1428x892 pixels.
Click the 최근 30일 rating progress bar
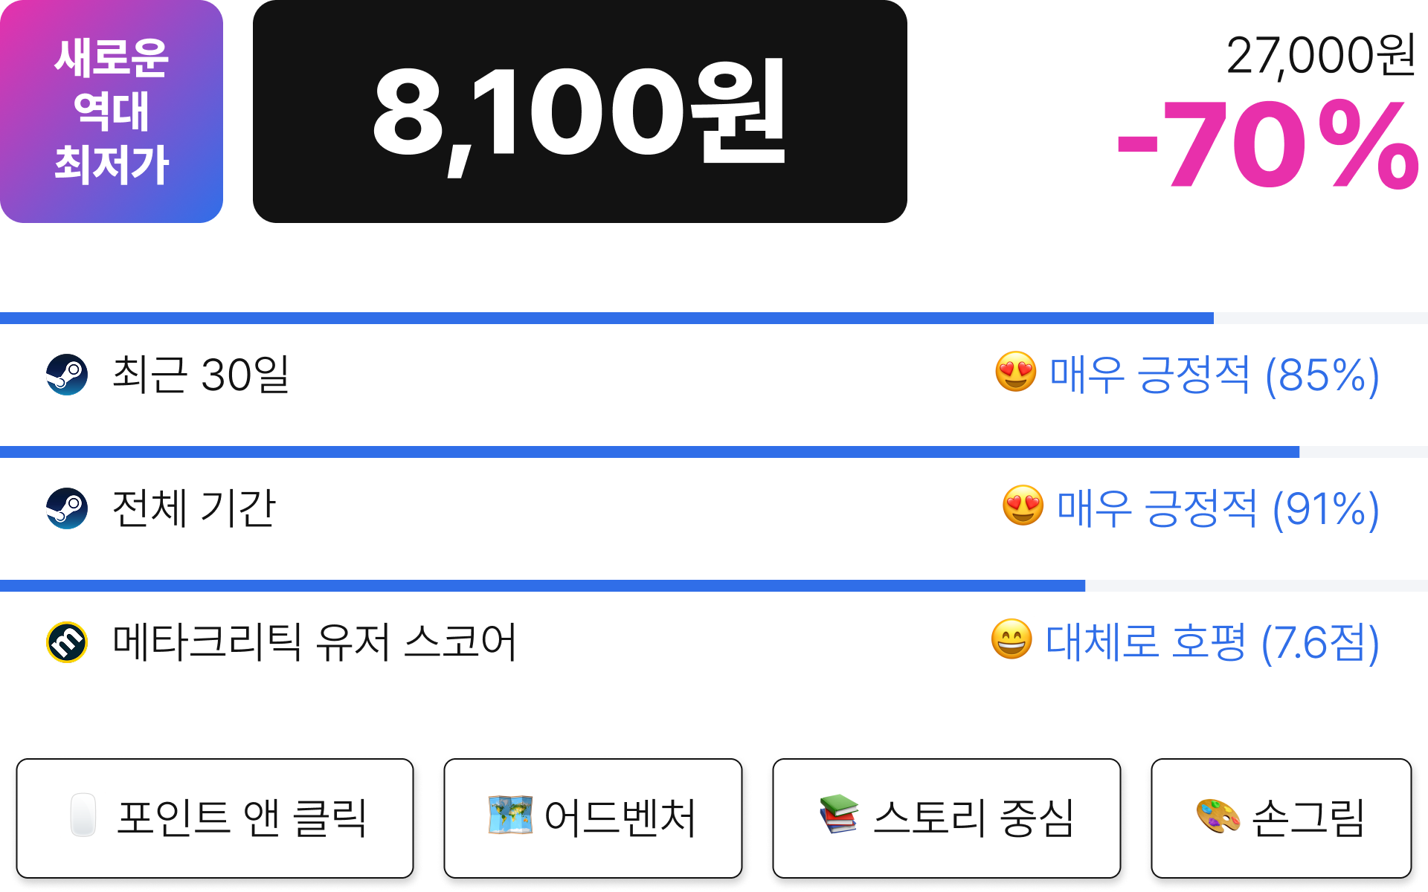(x=714, y=318)
